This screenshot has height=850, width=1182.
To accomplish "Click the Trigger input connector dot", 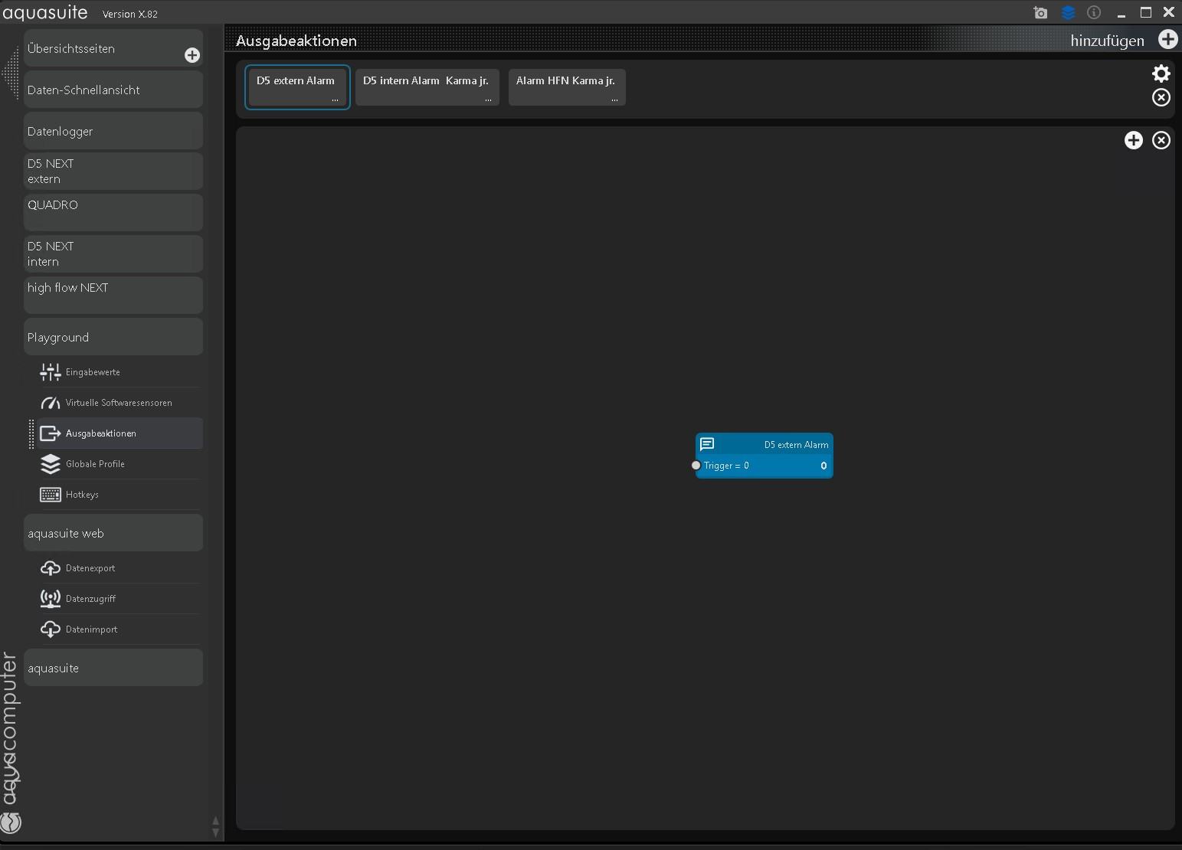I will tap(696, 466).
